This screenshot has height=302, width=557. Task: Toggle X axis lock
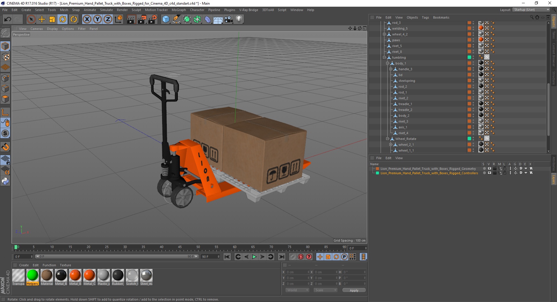coord(87,19)
